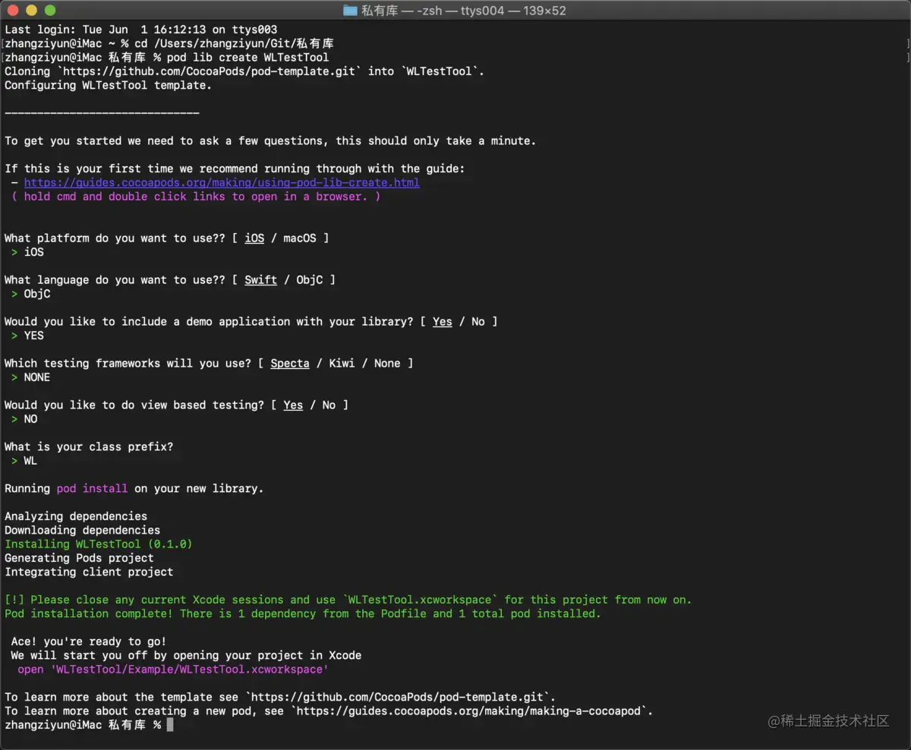Click the underlined 'Swift' language option

tap(260, 279)
